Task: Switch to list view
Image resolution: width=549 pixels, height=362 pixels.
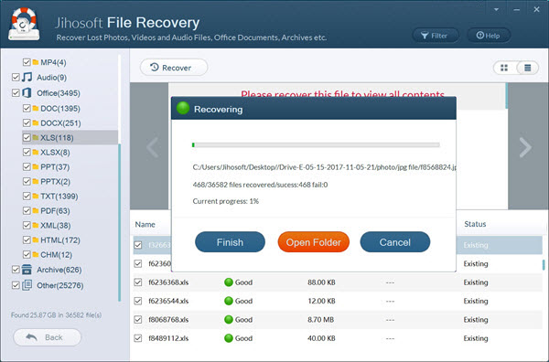Action: click(x=528, y=68)
